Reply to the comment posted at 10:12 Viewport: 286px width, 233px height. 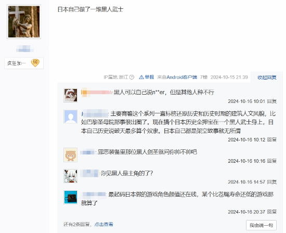[272, 139]
